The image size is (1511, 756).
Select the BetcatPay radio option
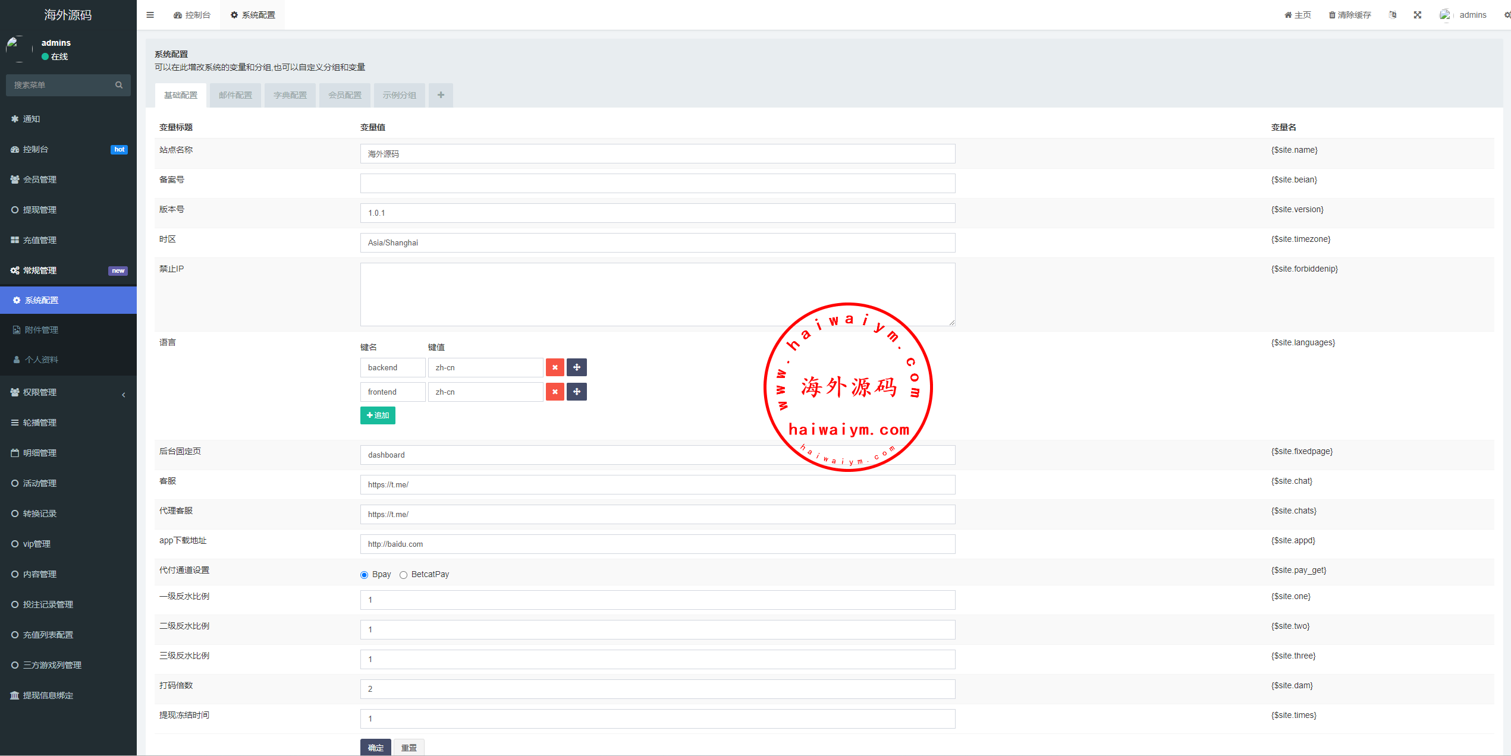(404, 575)
